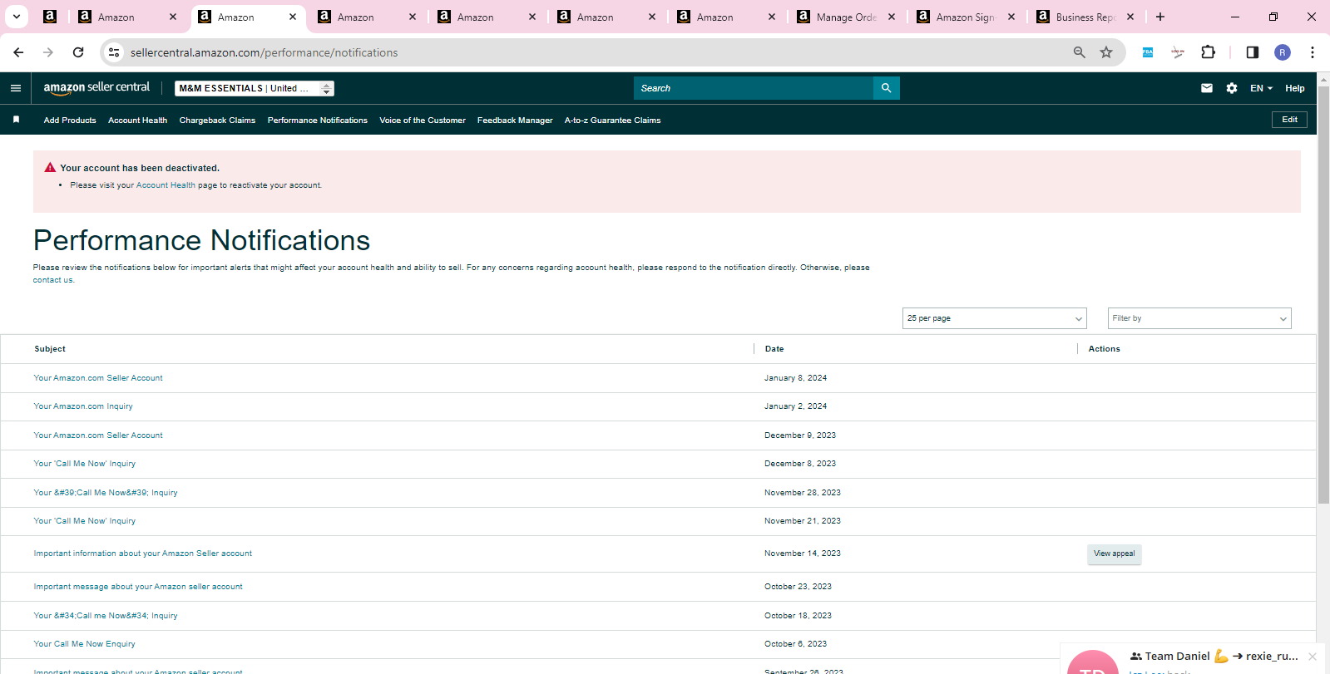The height and width of the screenshot is (674, 1330).
Task: Open November 21 'Call Me Now' Inquiry
Action: pos(84,521)
